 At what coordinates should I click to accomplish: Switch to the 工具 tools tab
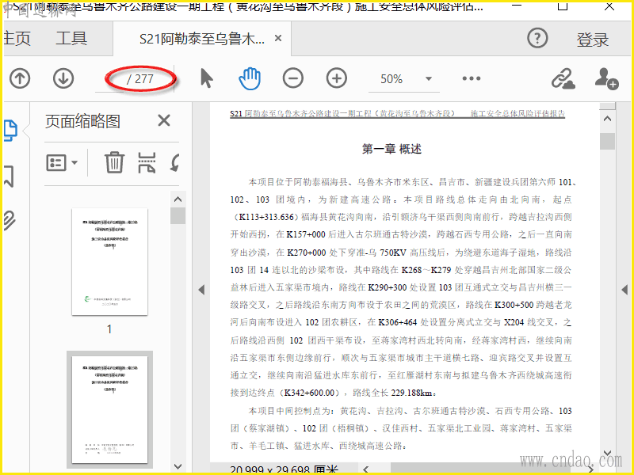tap(71, 38)
